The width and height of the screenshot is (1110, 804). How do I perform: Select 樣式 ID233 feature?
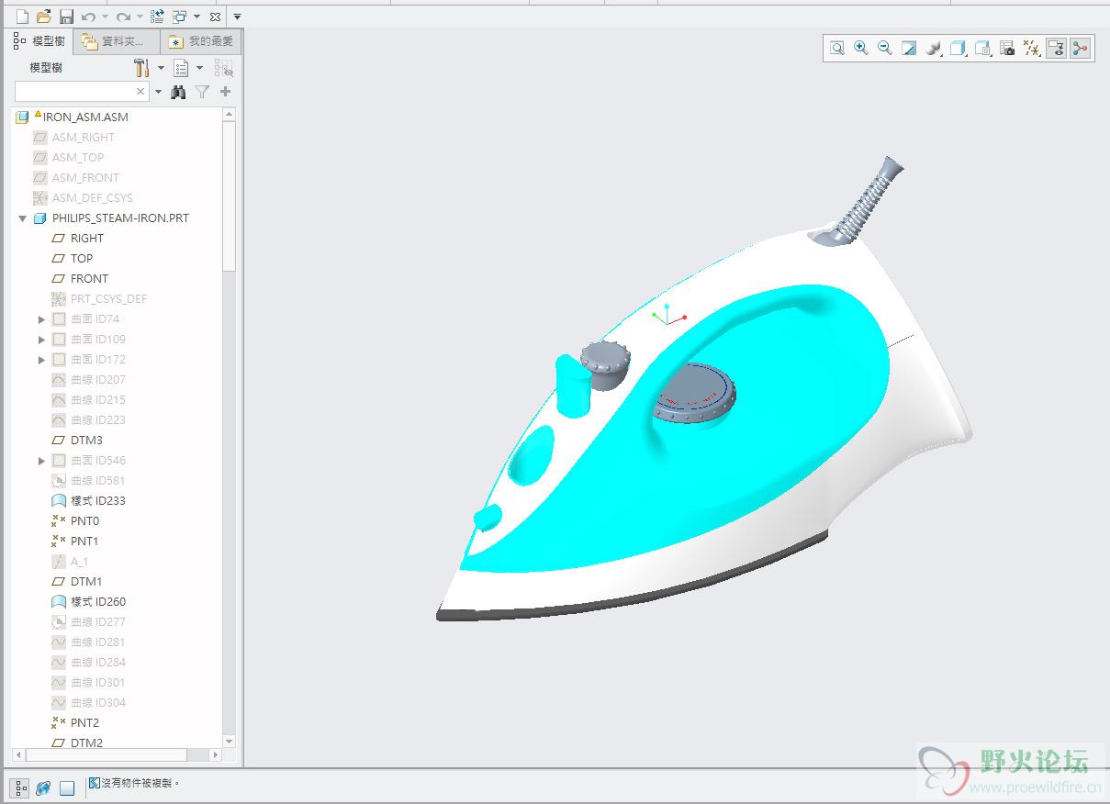click(98, 500)
